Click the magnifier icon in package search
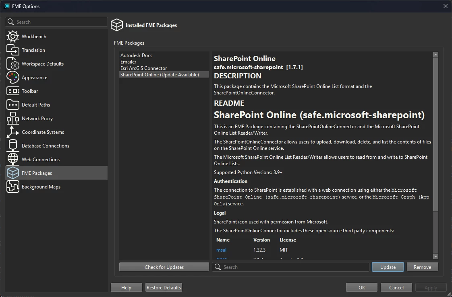 coord(218,267)
